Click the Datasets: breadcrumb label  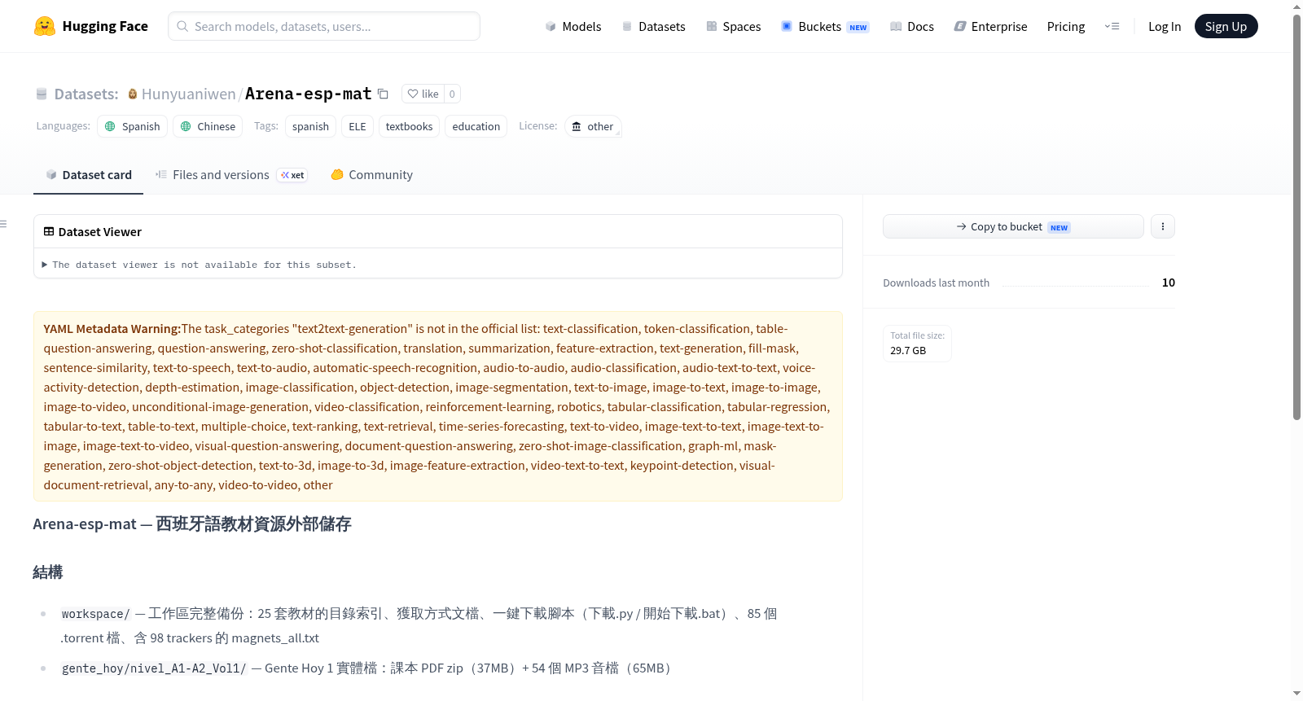[86, 94]
